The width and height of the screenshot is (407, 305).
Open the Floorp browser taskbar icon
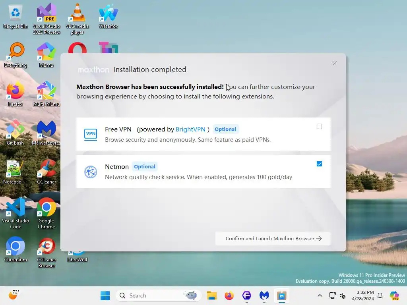coord(246,295)
